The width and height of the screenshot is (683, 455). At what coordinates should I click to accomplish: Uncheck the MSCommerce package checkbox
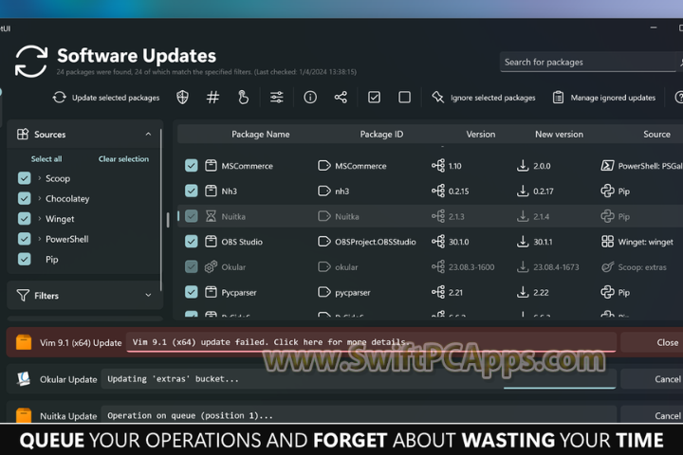[192, 166]
